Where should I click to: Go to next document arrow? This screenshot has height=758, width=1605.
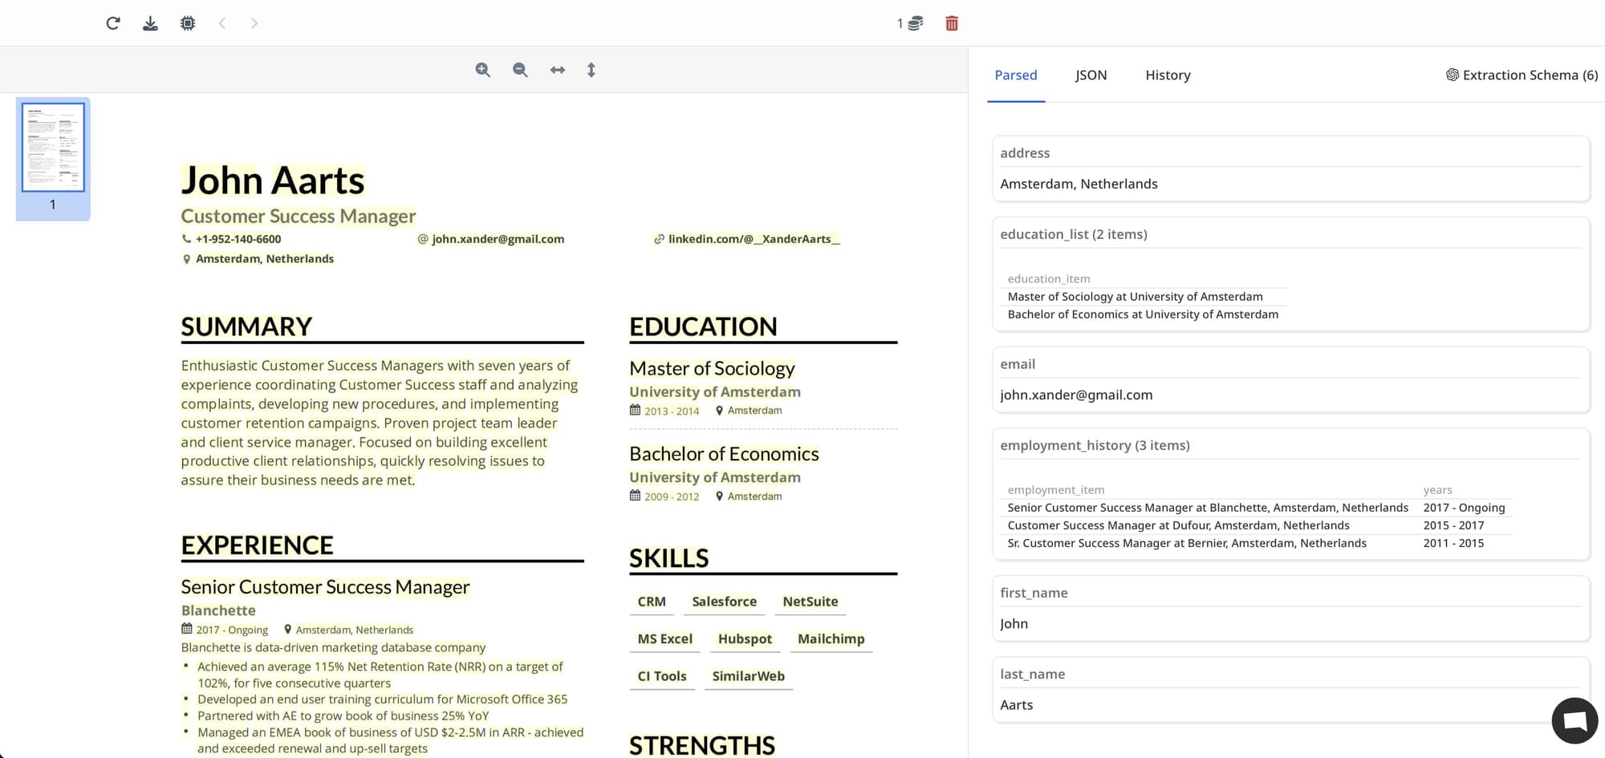(254, 23)
